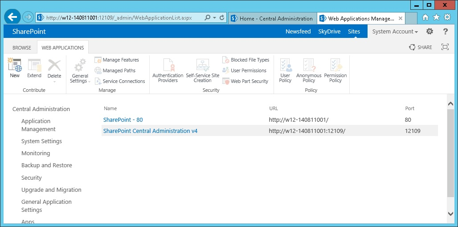Open Anonymous Policy in the ribbon
This screenshot has height=227, width=458.
click(x=309, y=66)
